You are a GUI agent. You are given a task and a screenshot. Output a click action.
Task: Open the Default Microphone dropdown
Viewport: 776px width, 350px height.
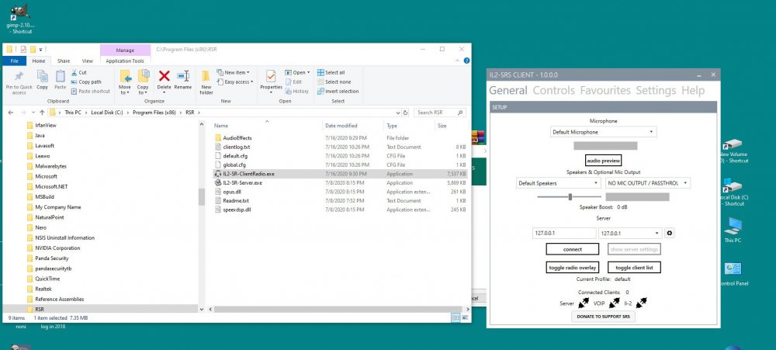click(602, 132)
